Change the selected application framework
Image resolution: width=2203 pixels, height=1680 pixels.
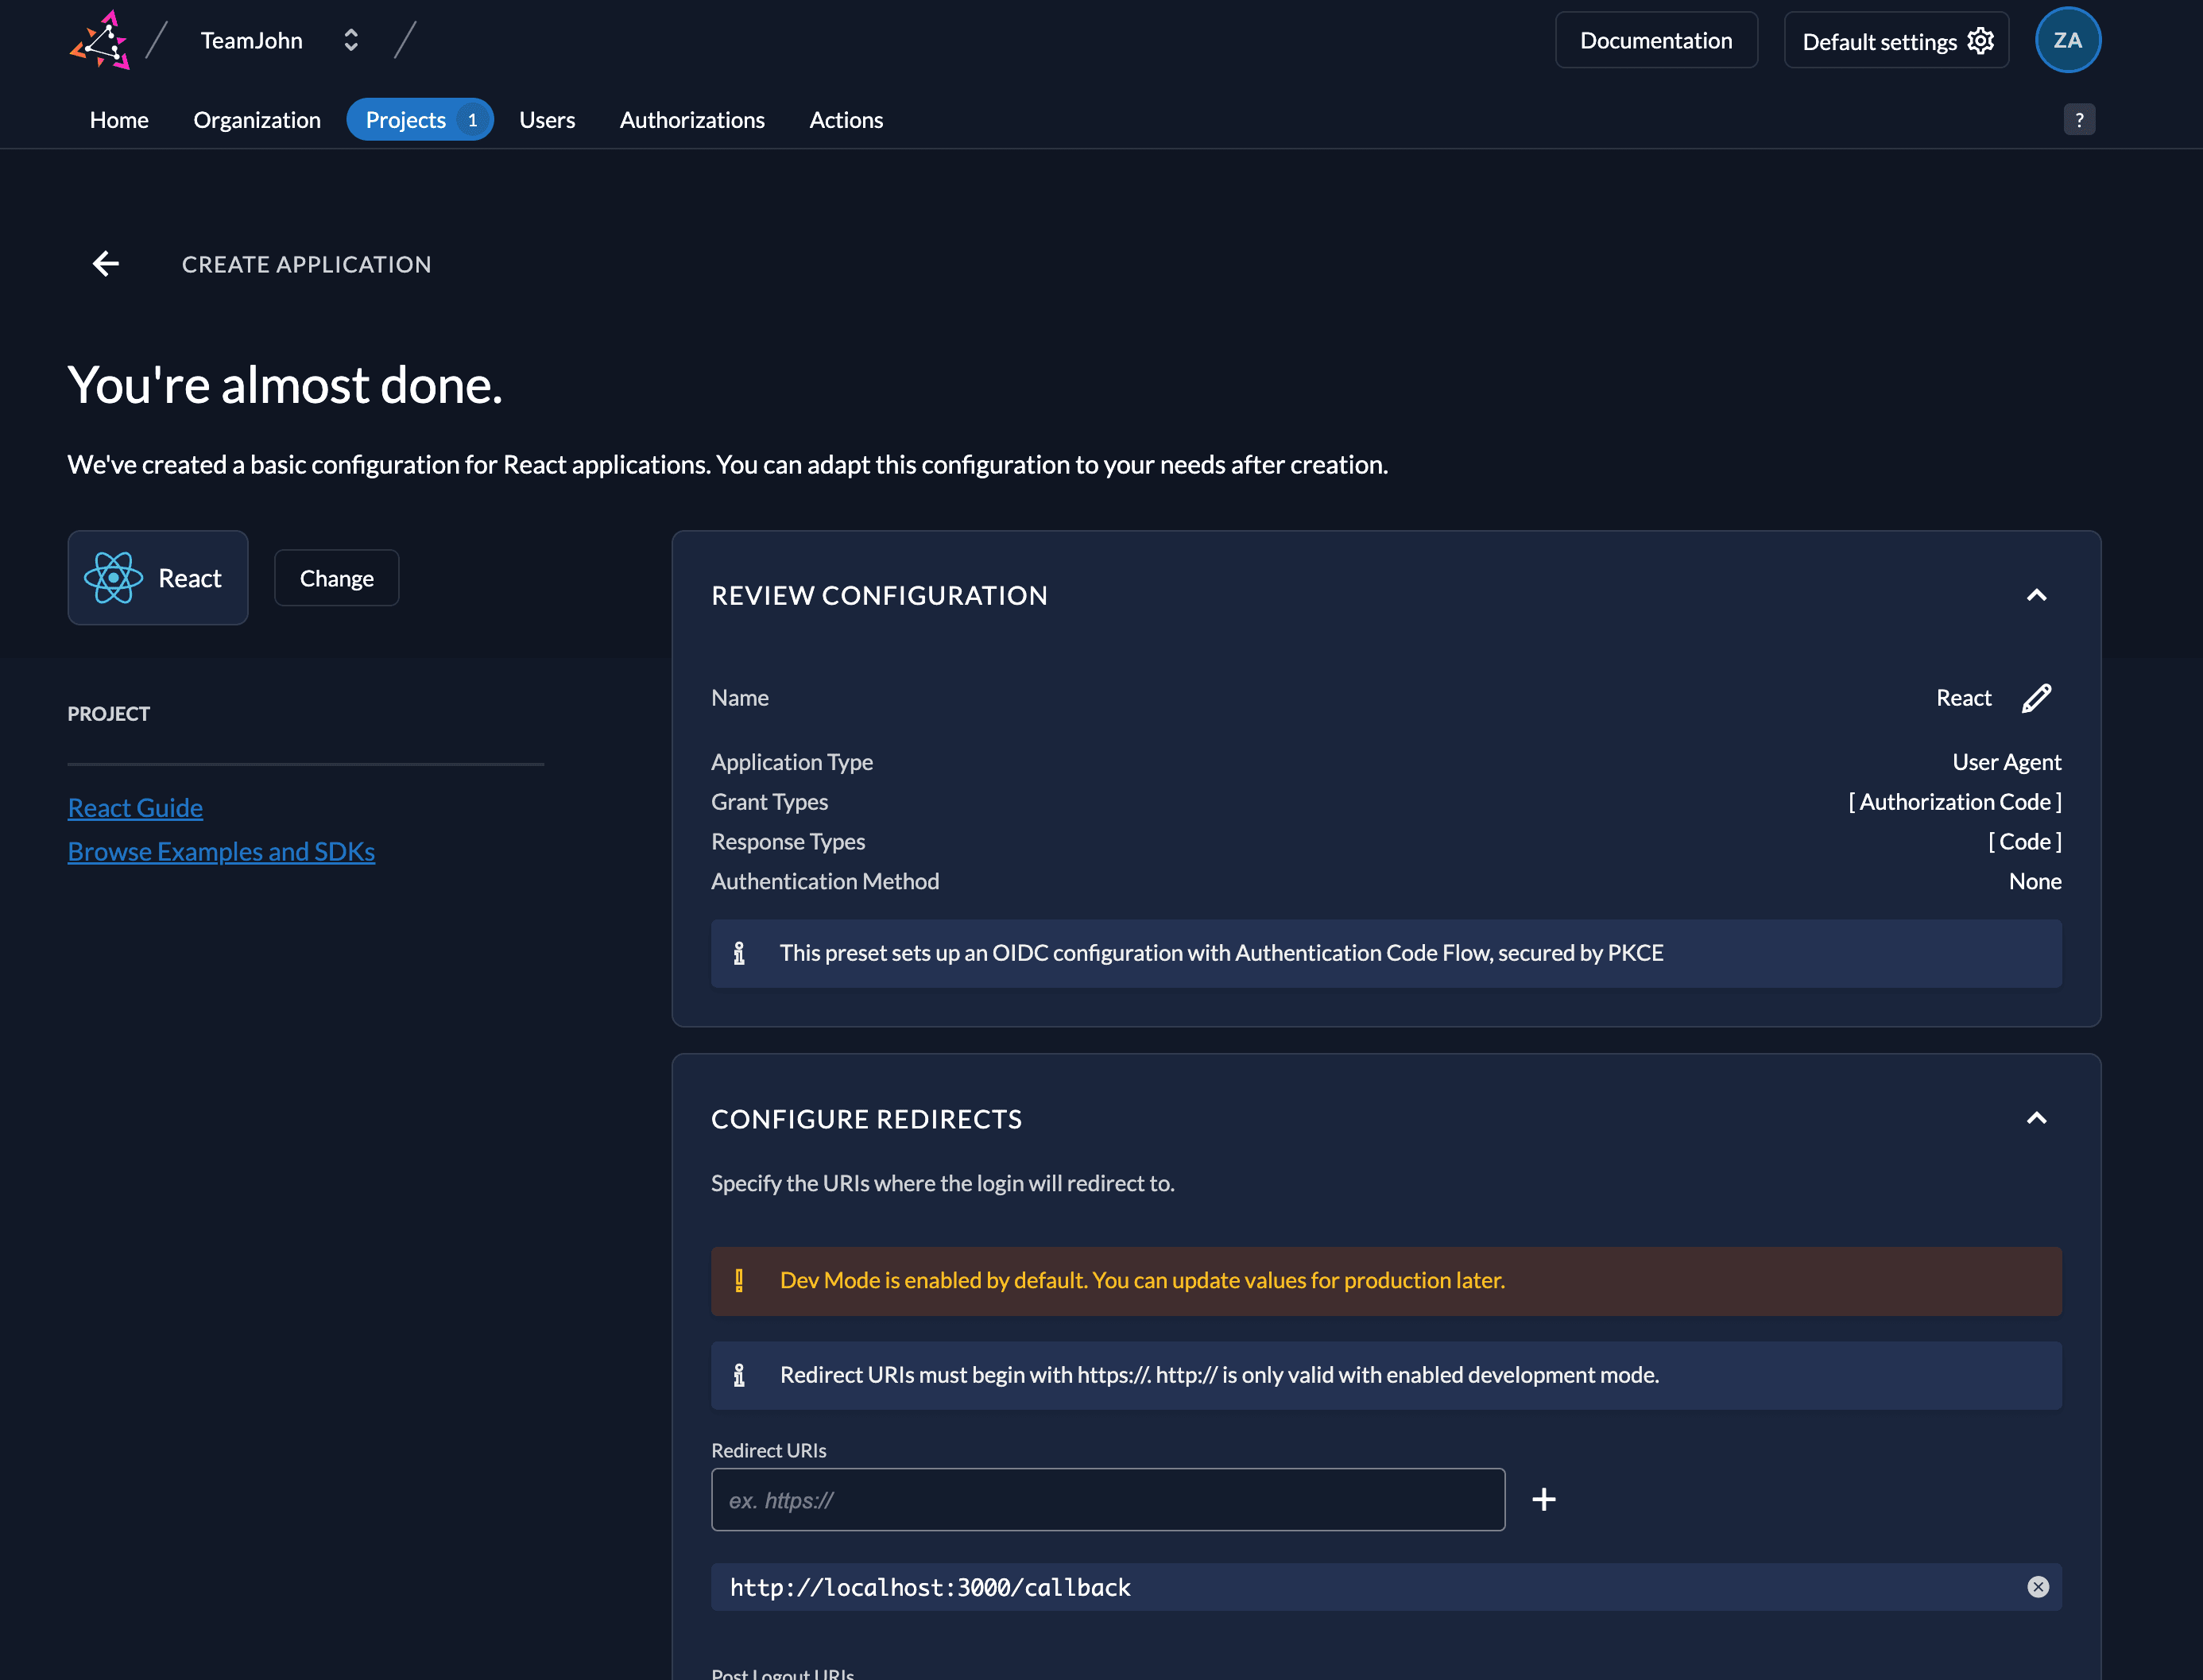coord(336,577)
